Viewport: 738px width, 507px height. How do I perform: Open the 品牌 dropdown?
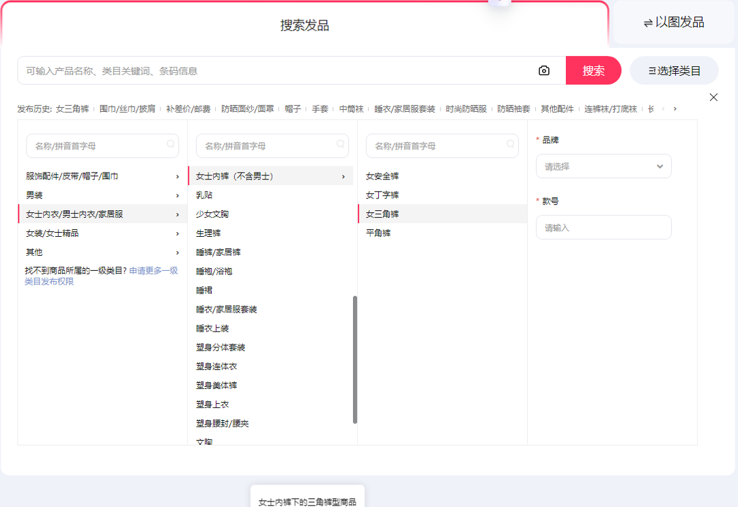604,166
